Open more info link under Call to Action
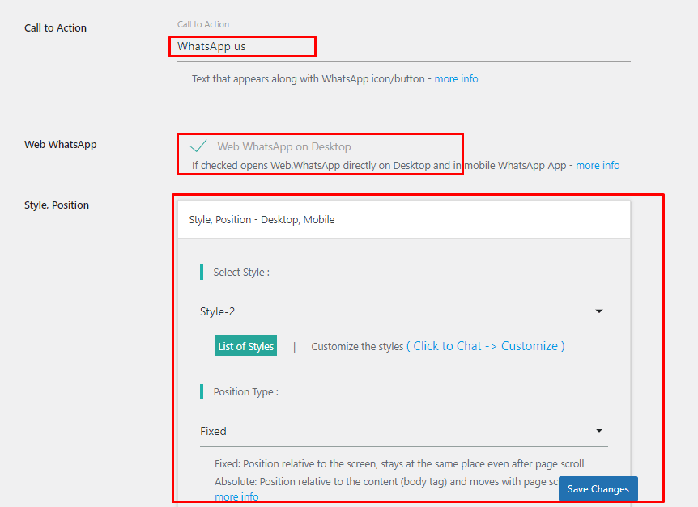The image size is (698, 507). (456, 79)
